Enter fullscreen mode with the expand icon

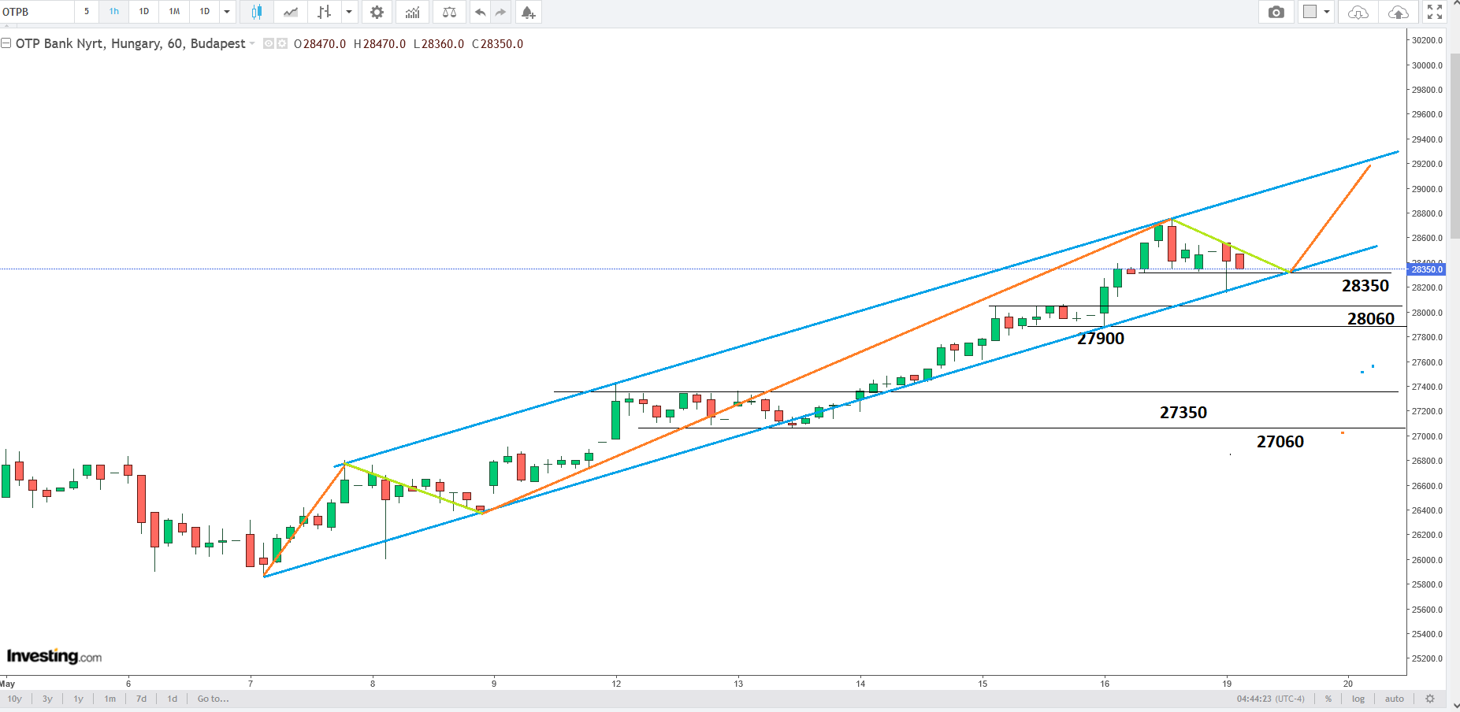[1434, 12]
